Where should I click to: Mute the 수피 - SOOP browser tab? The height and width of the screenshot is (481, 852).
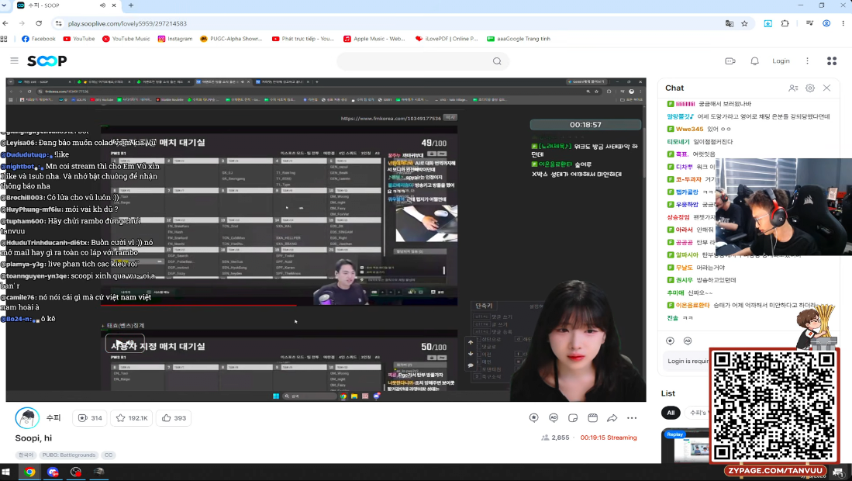click(x=102, y=5)
